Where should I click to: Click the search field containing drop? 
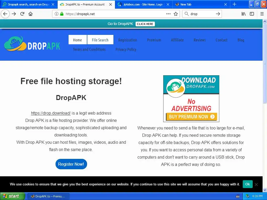click(202, 14)
